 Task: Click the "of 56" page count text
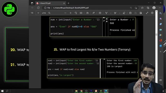[44, 13]
